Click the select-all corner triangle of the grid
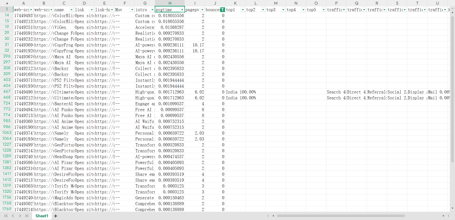This screenshot has width=455, height=220. click(7, 3)
